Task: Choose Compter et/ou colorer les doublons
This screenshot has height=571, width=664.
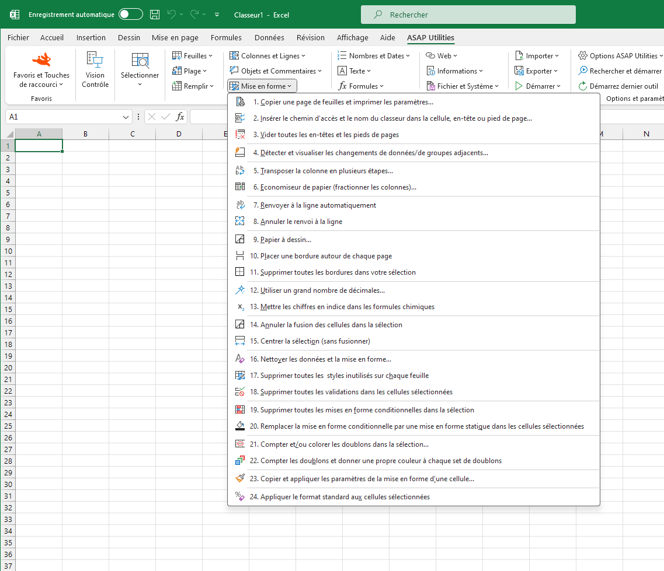Action: pos(413,444)
